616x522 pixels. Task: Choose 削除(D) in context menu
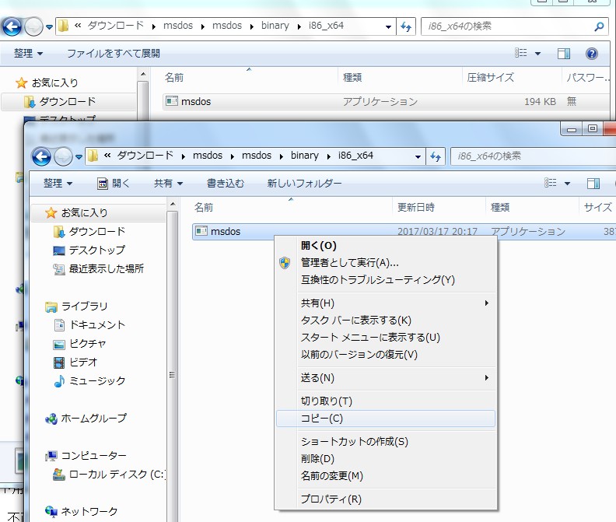(386, 459)
